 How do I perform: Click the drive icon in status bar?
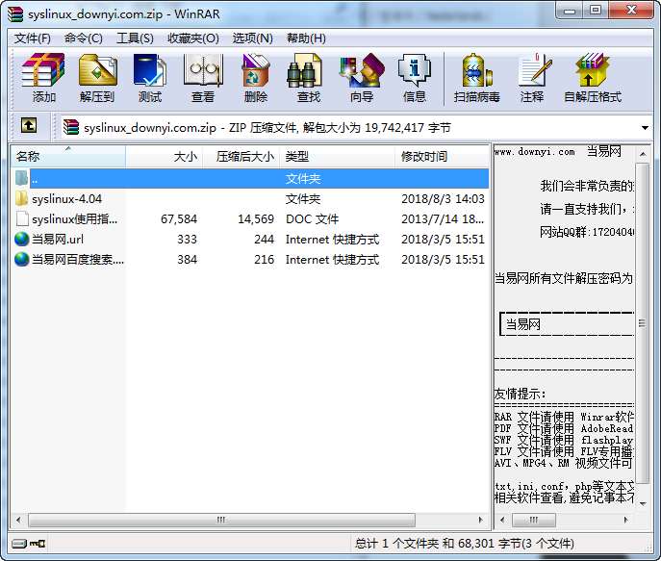19,544
